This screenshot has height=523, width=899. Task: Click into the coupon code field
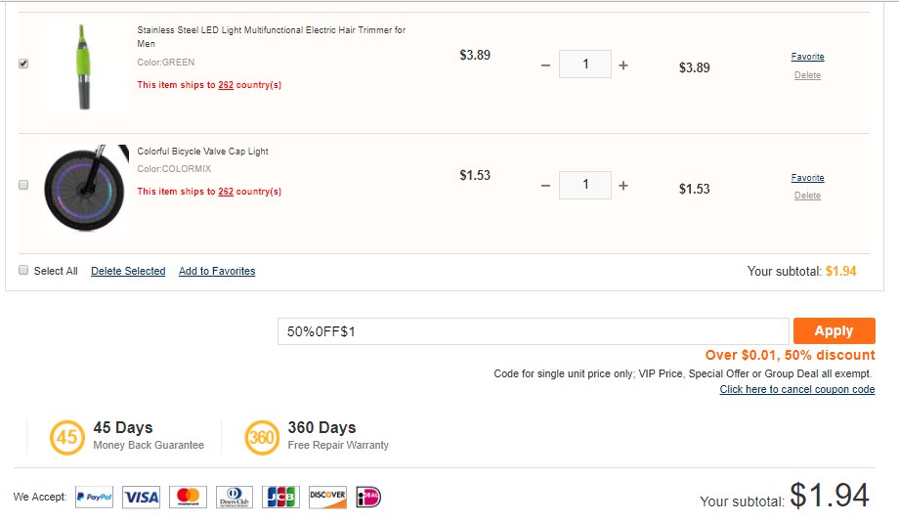[534, 331]
